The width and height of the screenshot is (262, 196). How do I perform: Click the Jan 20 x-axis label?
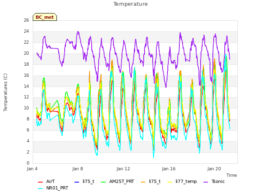[214, 169]
